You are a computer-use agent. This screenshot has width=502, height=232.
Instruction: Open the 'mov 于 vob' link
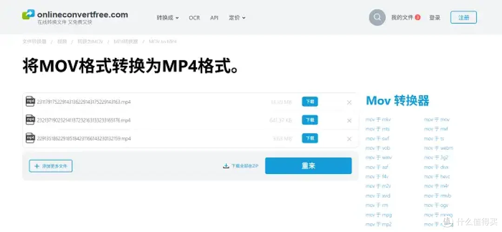click(x=378, y=148)
